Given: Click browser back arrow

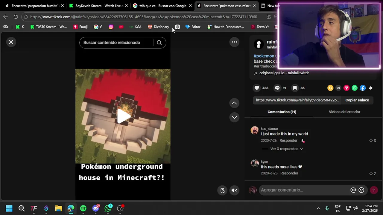Looking at the screenshot, I should pyautogui.click(x=6, y=17).
